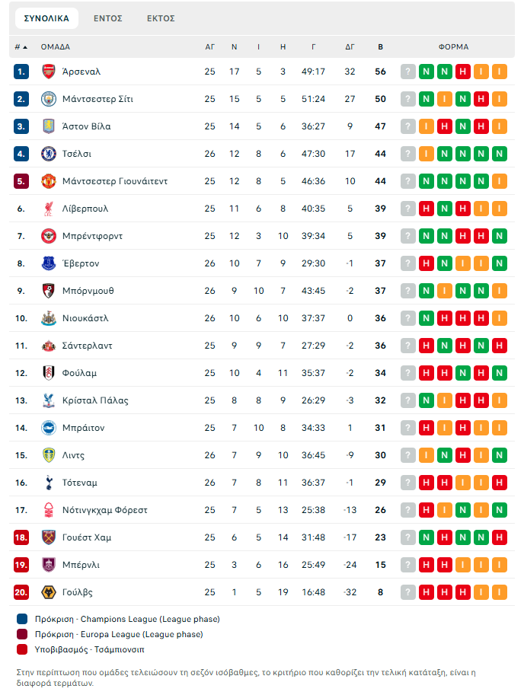Open the Άστον Βίλα team link
This screenshot has width=524, height=695.
[x=86, y=126]
